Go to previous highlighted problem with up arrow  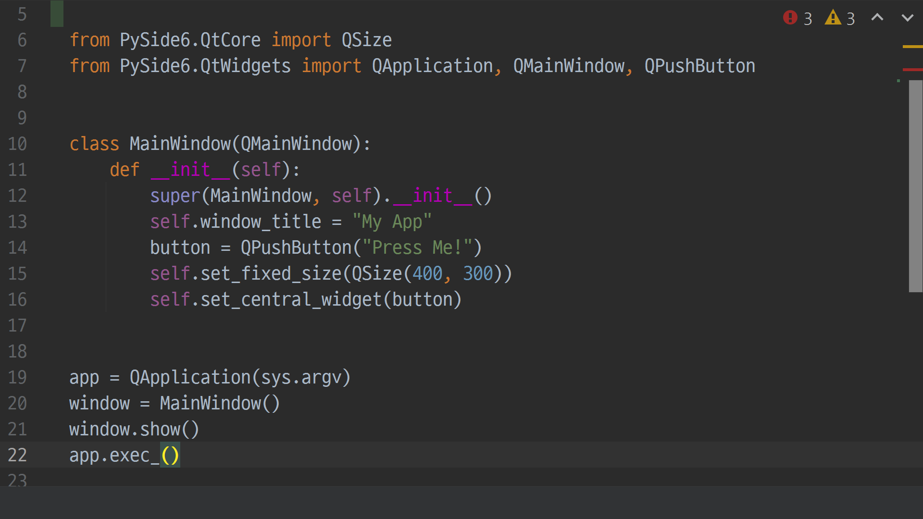point(877,18)
